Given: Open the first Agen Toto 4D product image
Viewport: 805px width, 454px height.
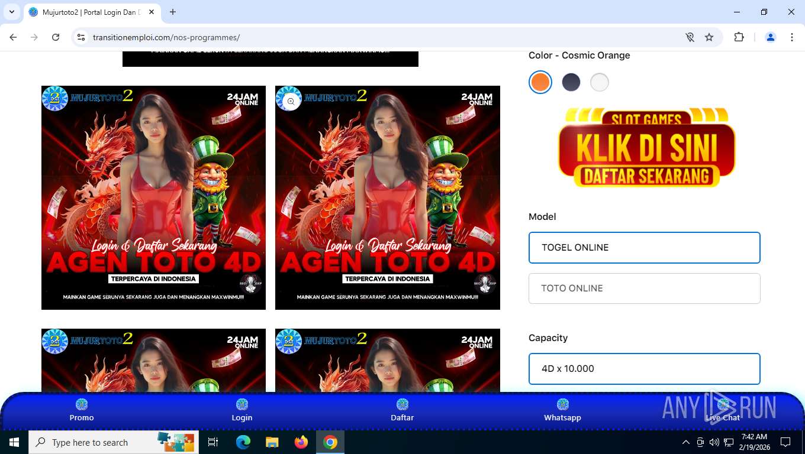Looking at the screenshot, I should tap(153, 197).
